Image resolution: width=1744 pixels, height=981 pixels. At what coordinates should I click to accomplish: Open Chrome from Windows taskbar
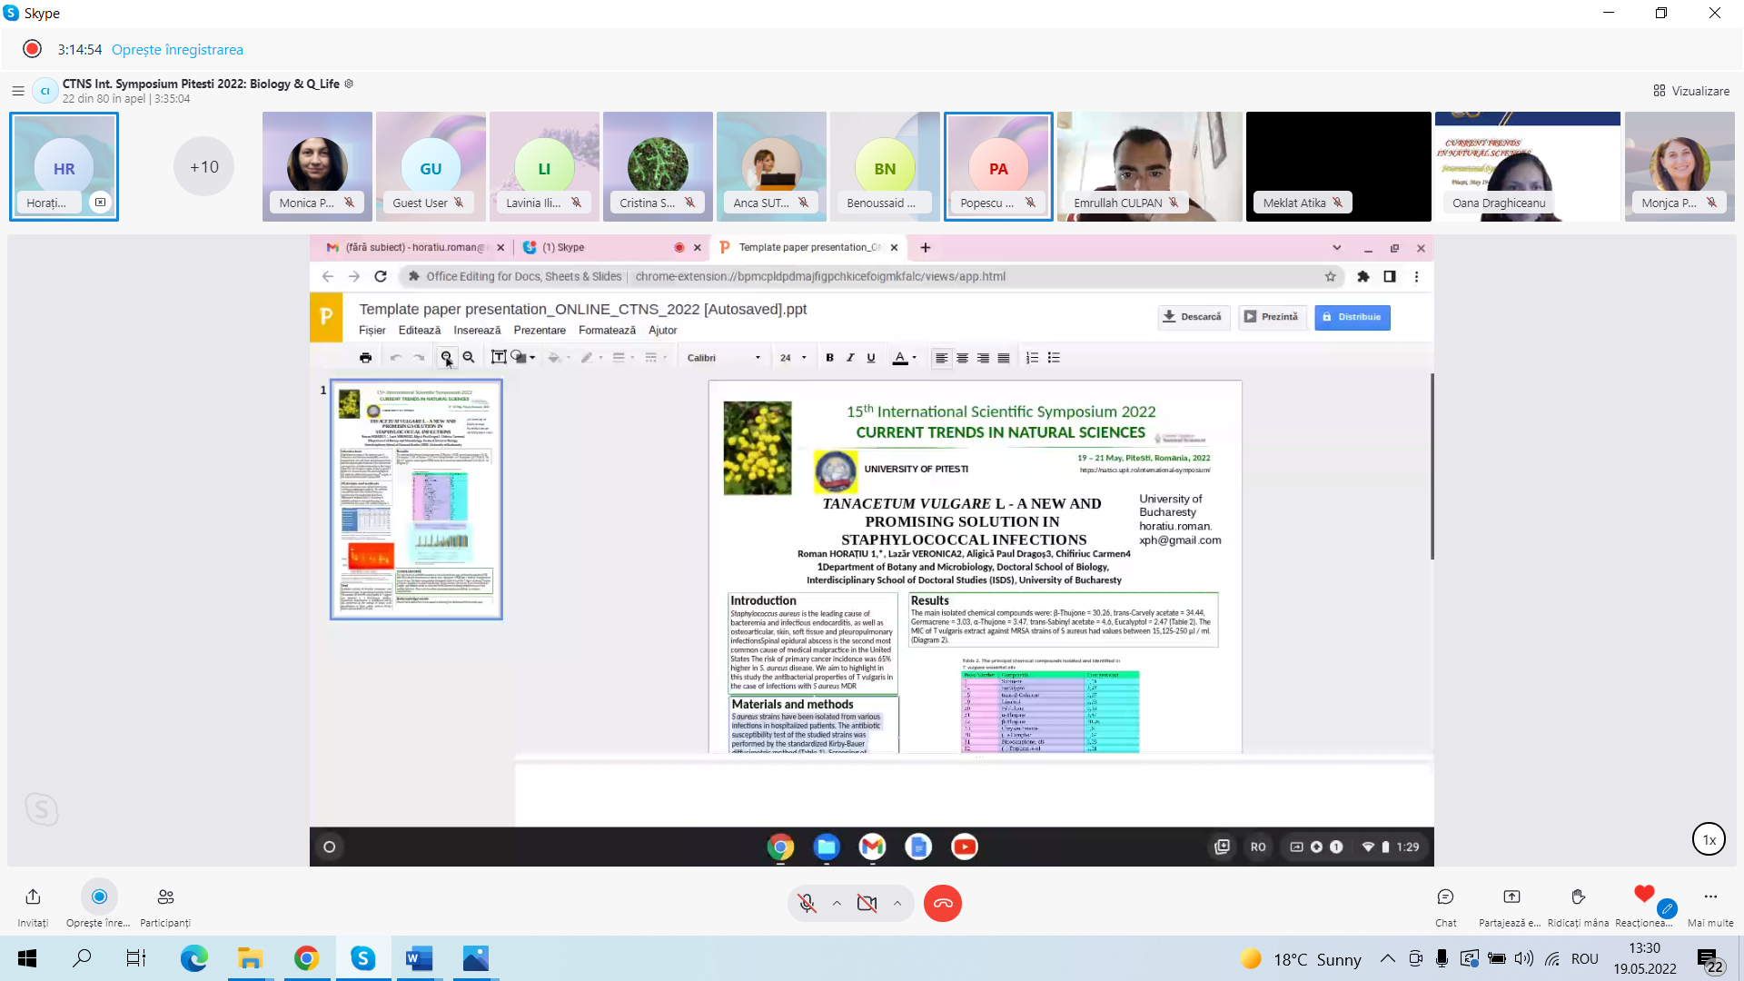tap(306, 958)
